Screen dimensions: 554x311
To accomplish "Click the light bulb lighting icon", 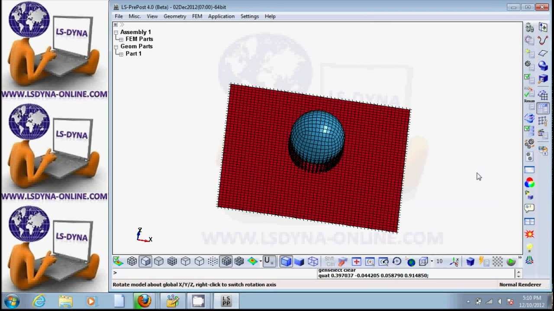I will (x=529, y=247).
